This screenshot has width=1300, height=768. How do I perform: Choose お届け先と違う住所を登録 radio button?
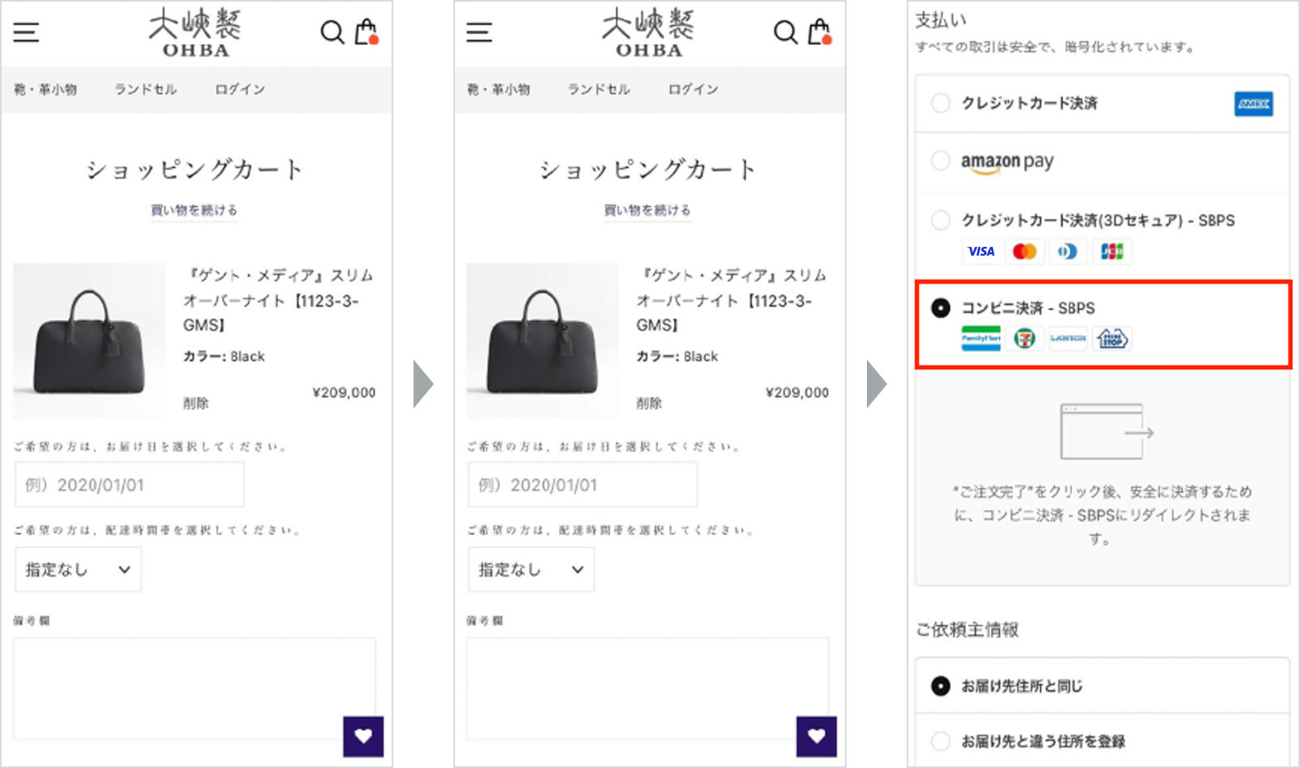(x=940, y=741)
